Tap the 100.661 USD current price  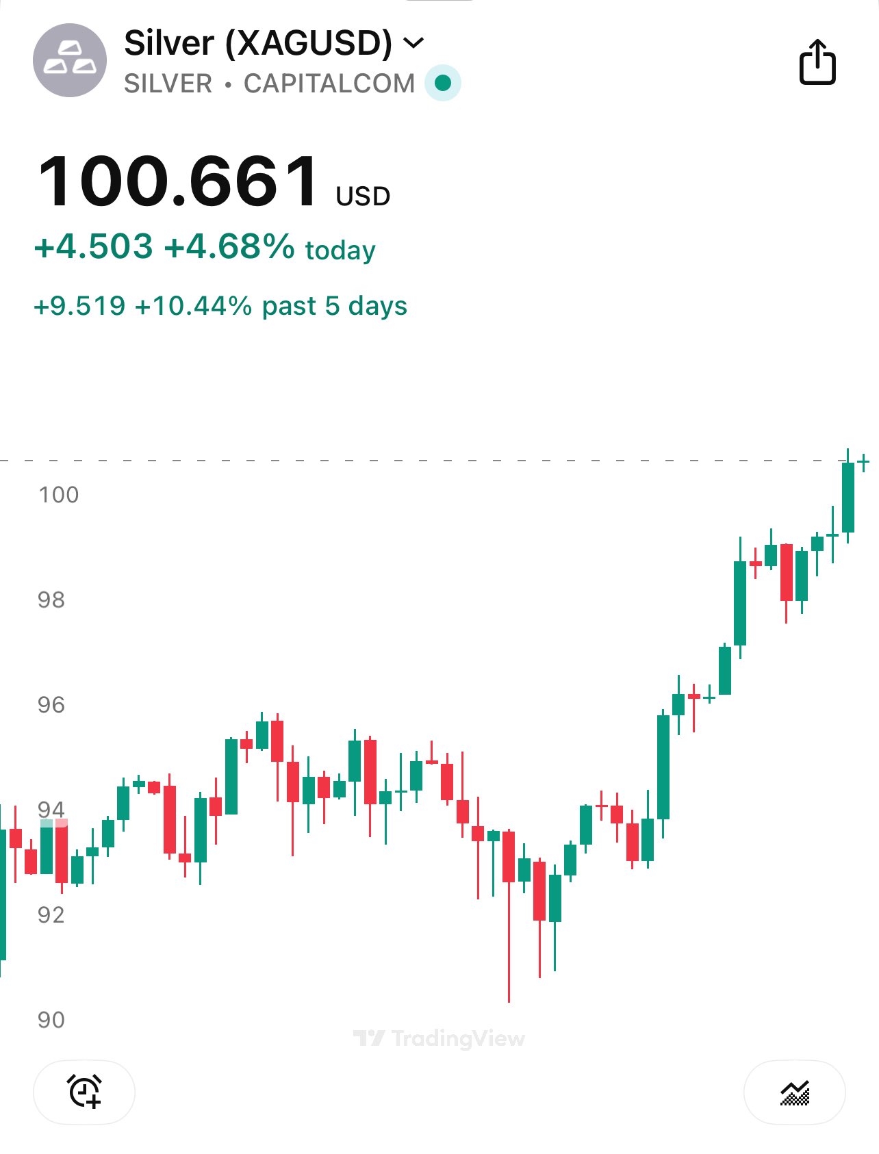pyautogui.click(x=214, y=181)
